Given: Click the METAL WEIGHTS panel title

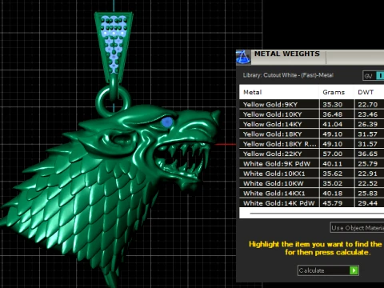Looking at the screenshot, I should [287, 54].
